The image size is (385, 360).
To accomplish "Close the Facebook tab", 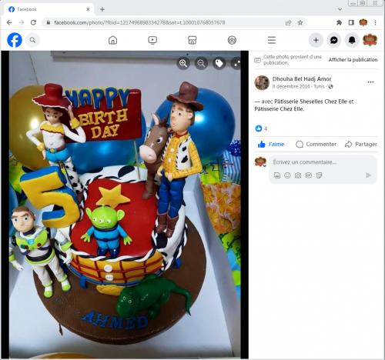I will (x=88, y=9).
